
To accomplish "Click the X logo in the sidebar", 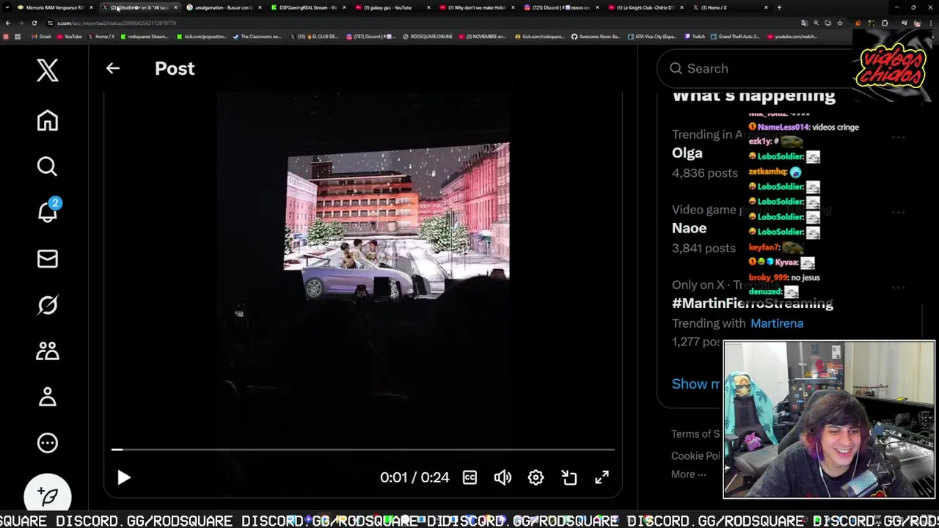I will tap(48, 70).
